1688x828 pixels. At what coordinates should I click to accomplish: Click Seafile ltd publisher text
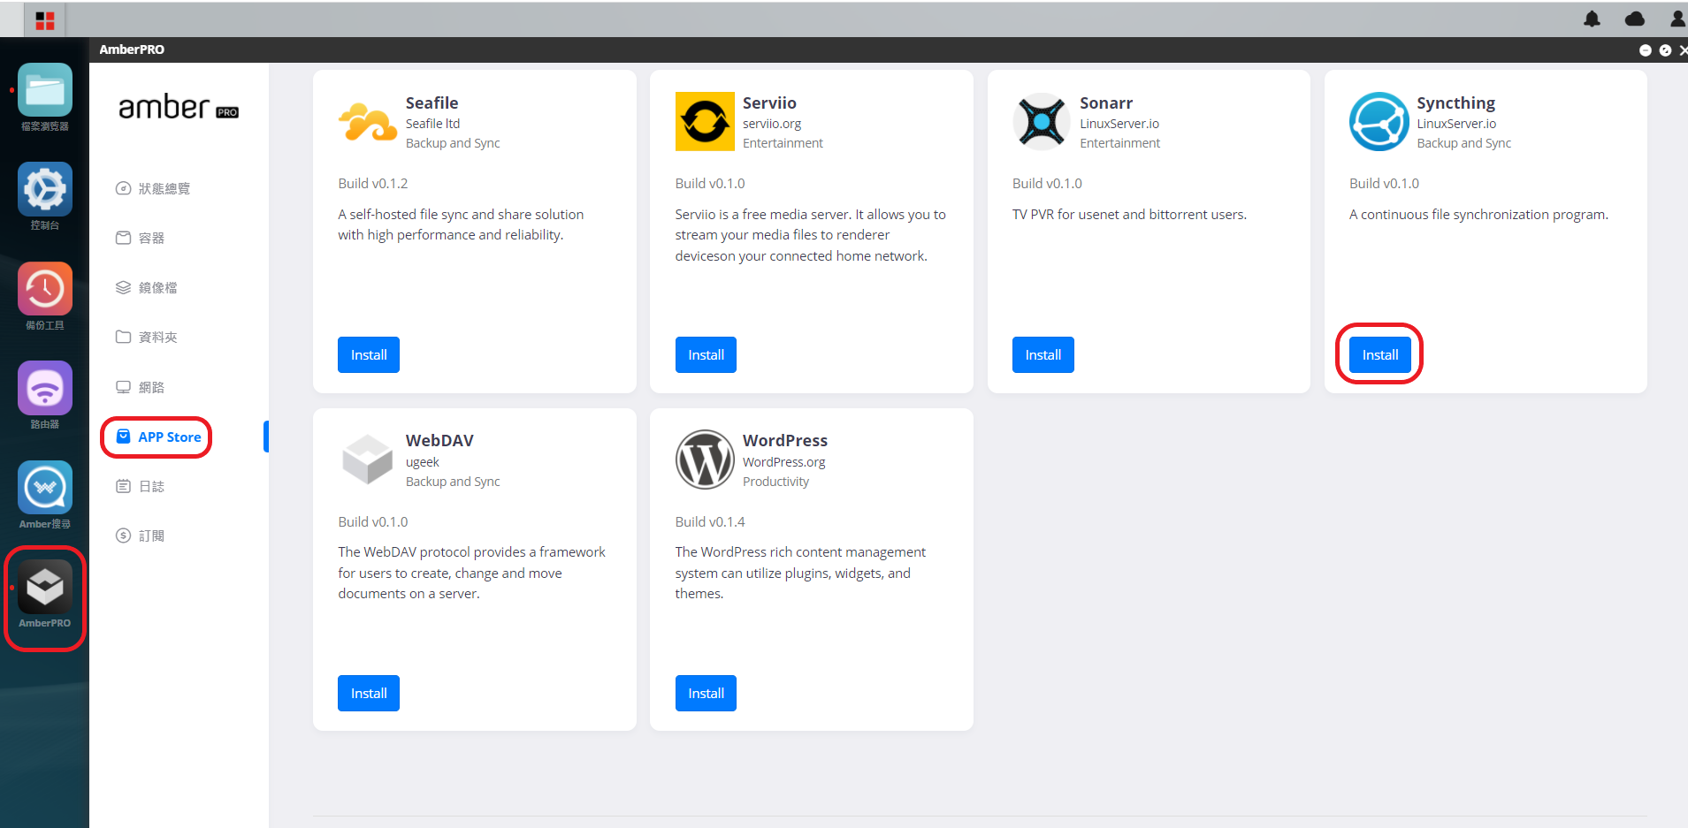[x=432, y=124]
